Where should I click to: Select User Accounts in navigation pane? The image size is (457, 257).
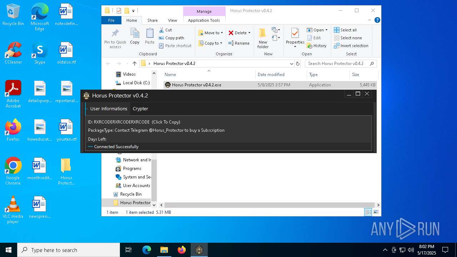tap(133, 186)
